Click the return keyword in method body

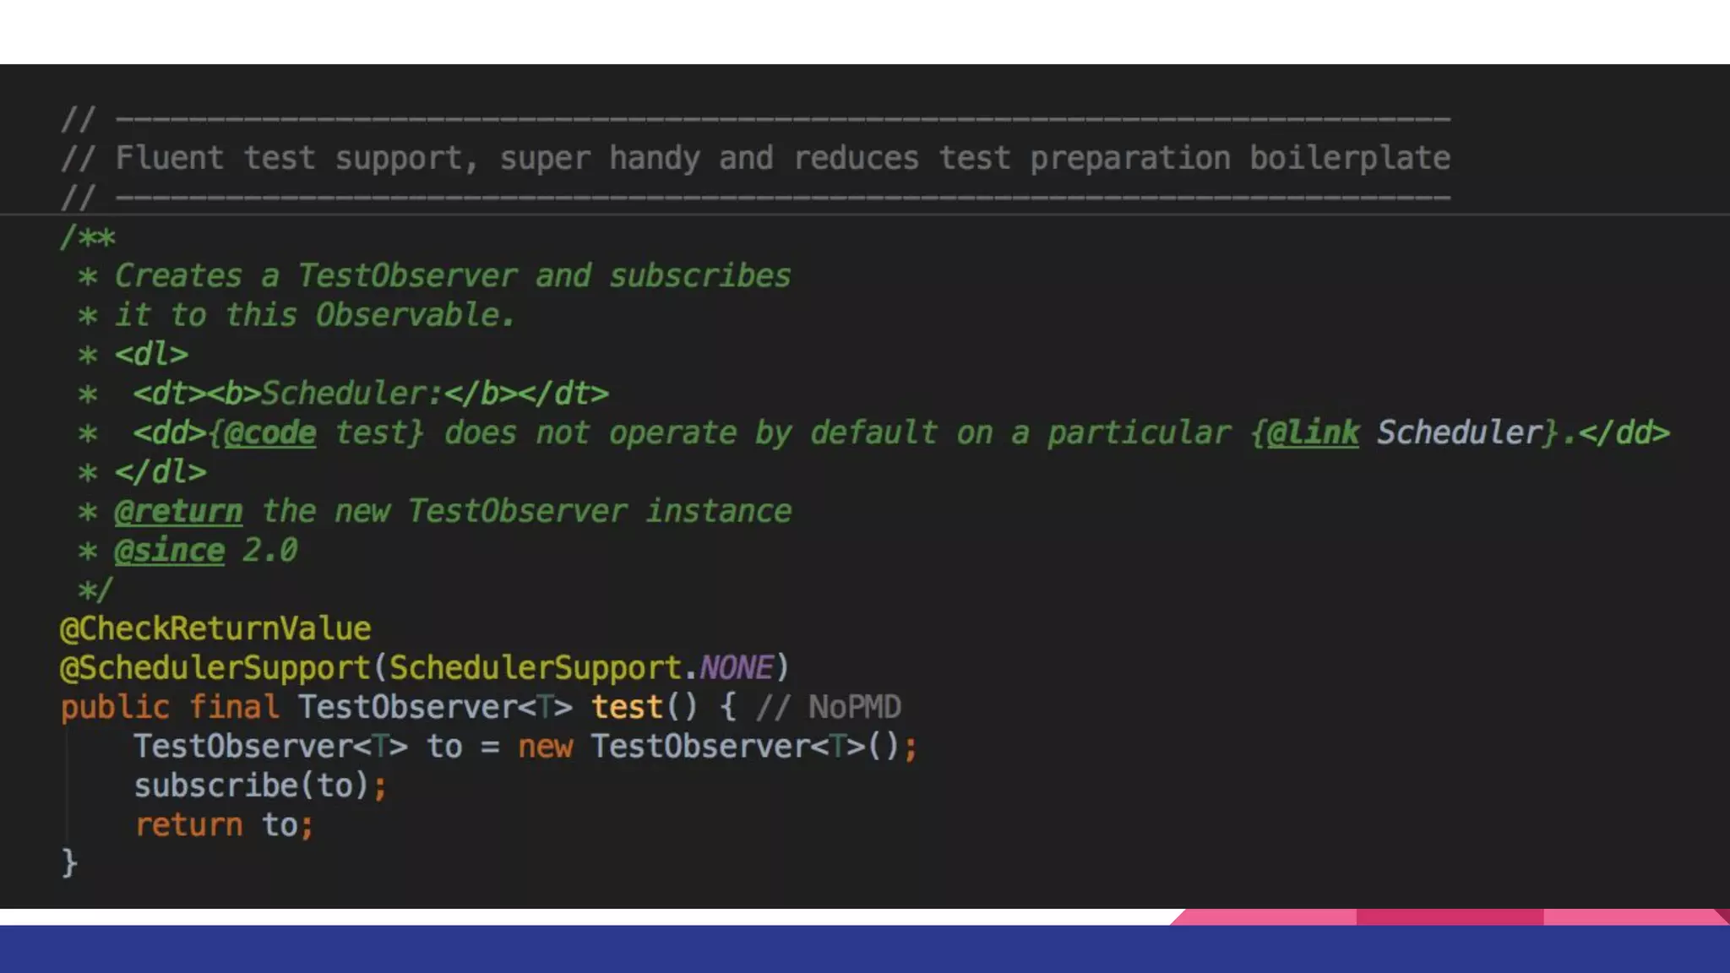pyautogui.click(x=188, y=825)
